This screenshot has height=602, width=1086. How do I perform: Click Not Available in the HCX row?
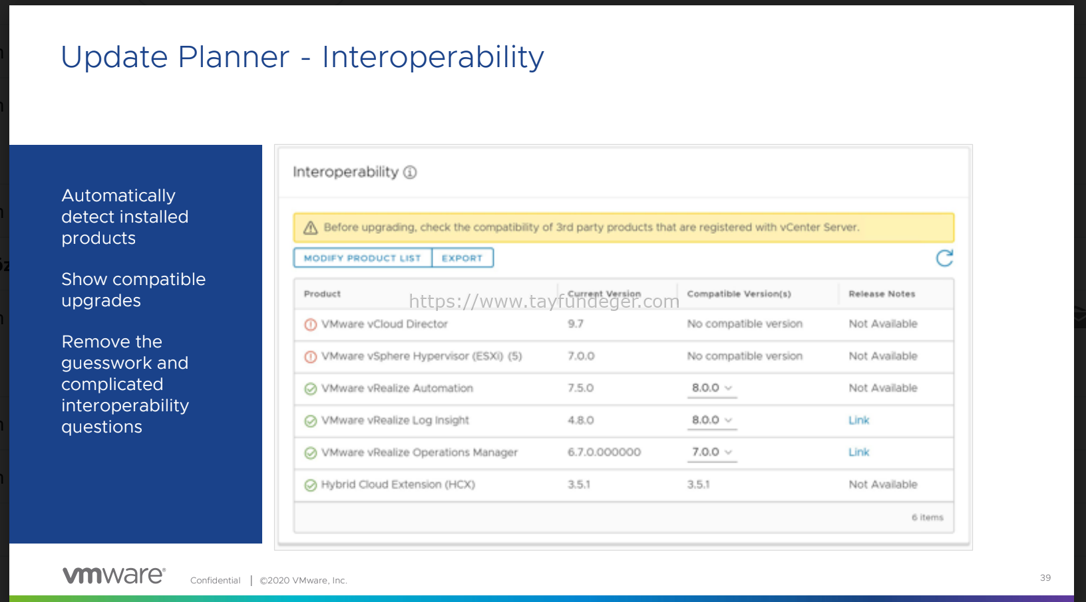tap(883, 484)
